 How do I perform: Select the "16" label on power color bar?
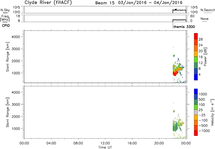200,57
